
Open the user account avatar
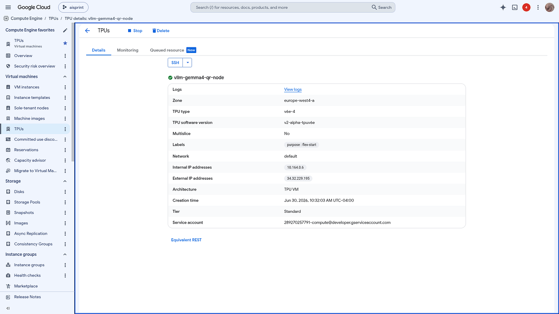549,7
